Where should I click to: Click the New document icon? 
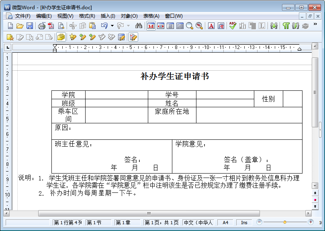(x=10, y=26)
